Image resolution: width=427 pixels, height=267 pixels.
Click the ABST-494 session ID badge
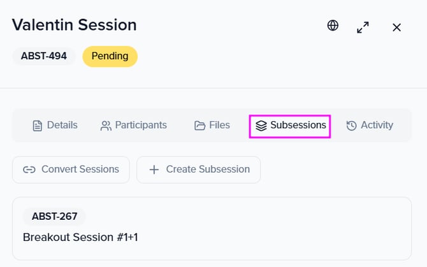click(44, 56)
